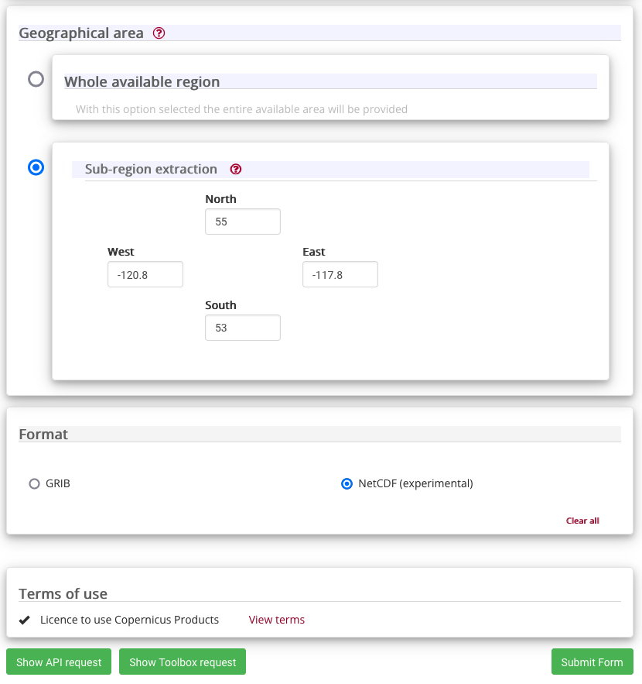Submit the form with Submit Form
Image resolution: width=642 pixels, height=684 pixels.
[x=592, y=662]
